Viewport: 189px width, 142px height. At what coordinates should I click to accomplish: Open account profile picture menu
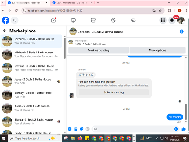[181, 20]
